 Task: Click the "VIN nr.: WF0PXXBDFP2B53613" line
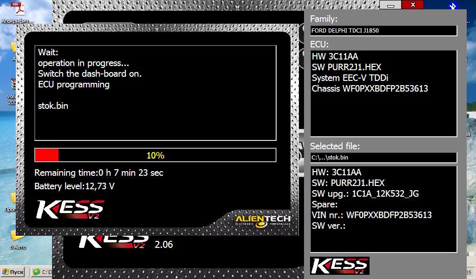coord(371,215)
